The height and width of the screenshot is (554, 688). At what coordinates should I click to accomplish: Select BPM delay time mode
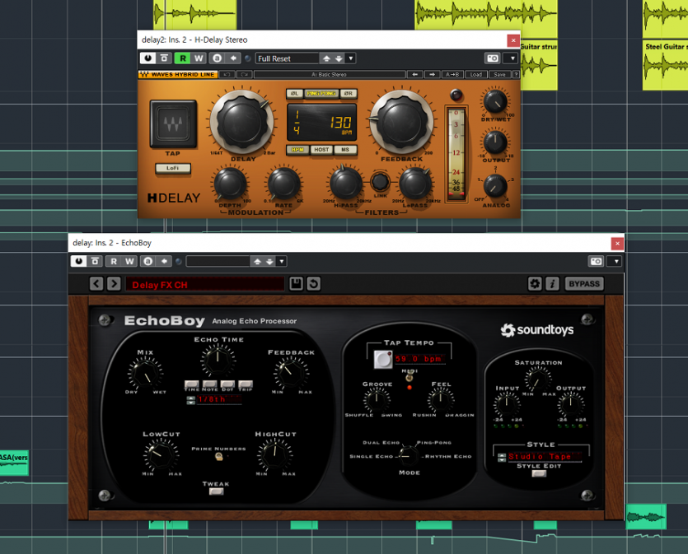tap(298, 150)
